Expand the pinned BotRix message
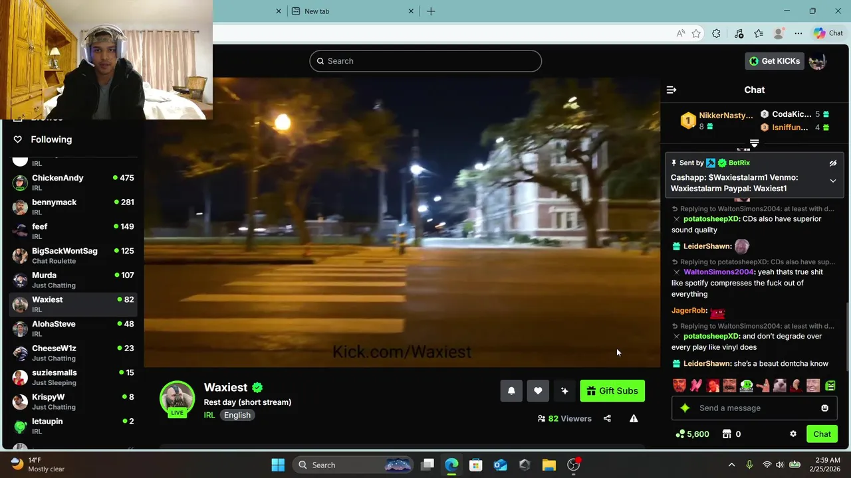This screenshot has width=851, height=478. pyautogui.click(x=833, y=181)
